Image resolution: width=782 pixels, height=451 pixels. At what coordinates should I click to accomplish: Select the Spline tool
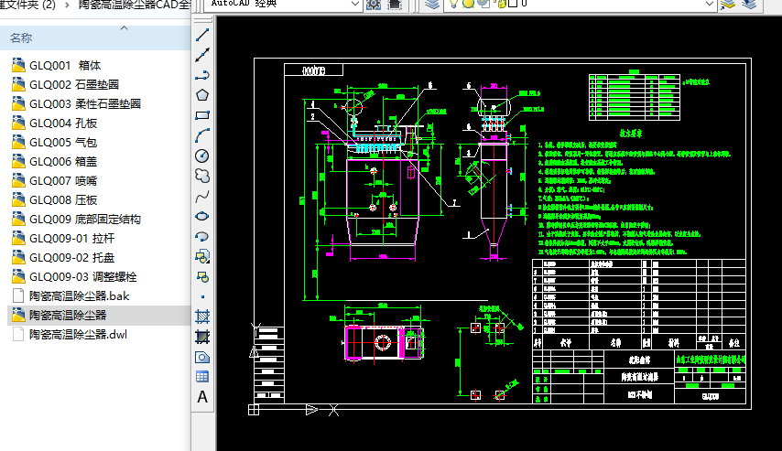(x=202, y=197)
